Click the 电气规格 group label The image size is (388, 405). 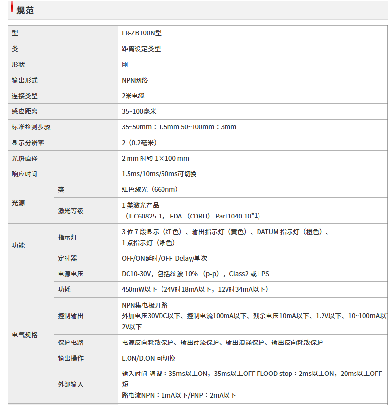click(x=25, y=335)
